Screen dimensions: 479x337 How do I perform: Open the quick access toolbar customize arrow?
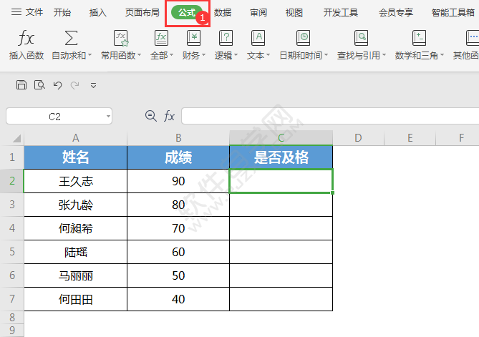[94, 85]
